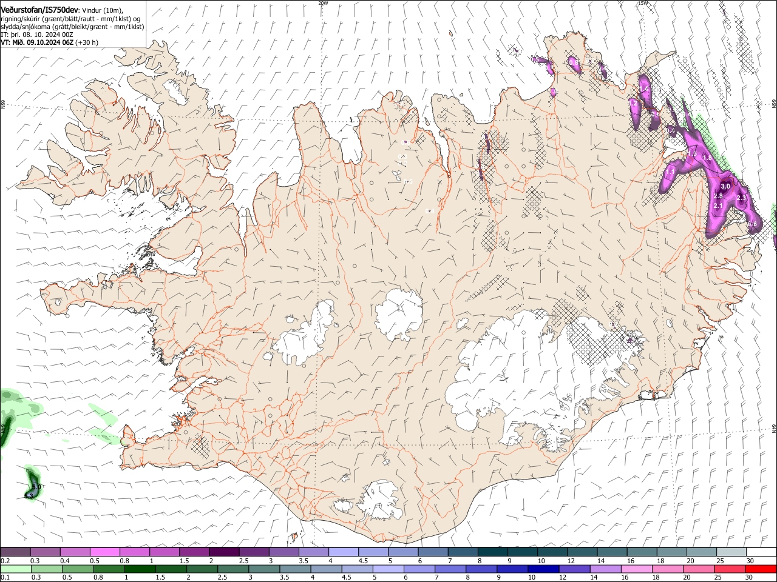Click the 0.2 label under the upper scale
The height and width of the screenshot is (582, 777).
coord(4,561)
